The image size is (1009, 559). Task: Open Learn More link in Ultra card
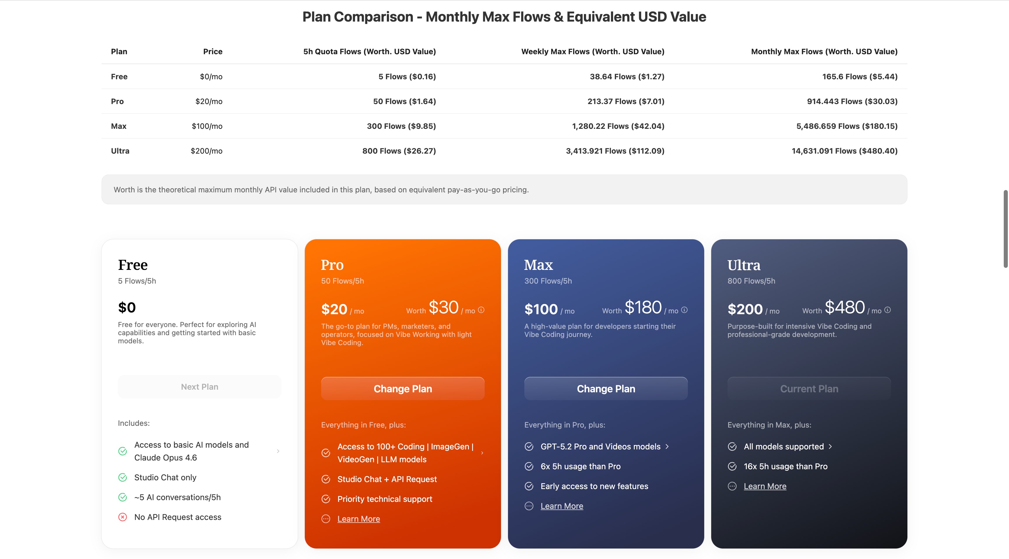tap(765, 486)
